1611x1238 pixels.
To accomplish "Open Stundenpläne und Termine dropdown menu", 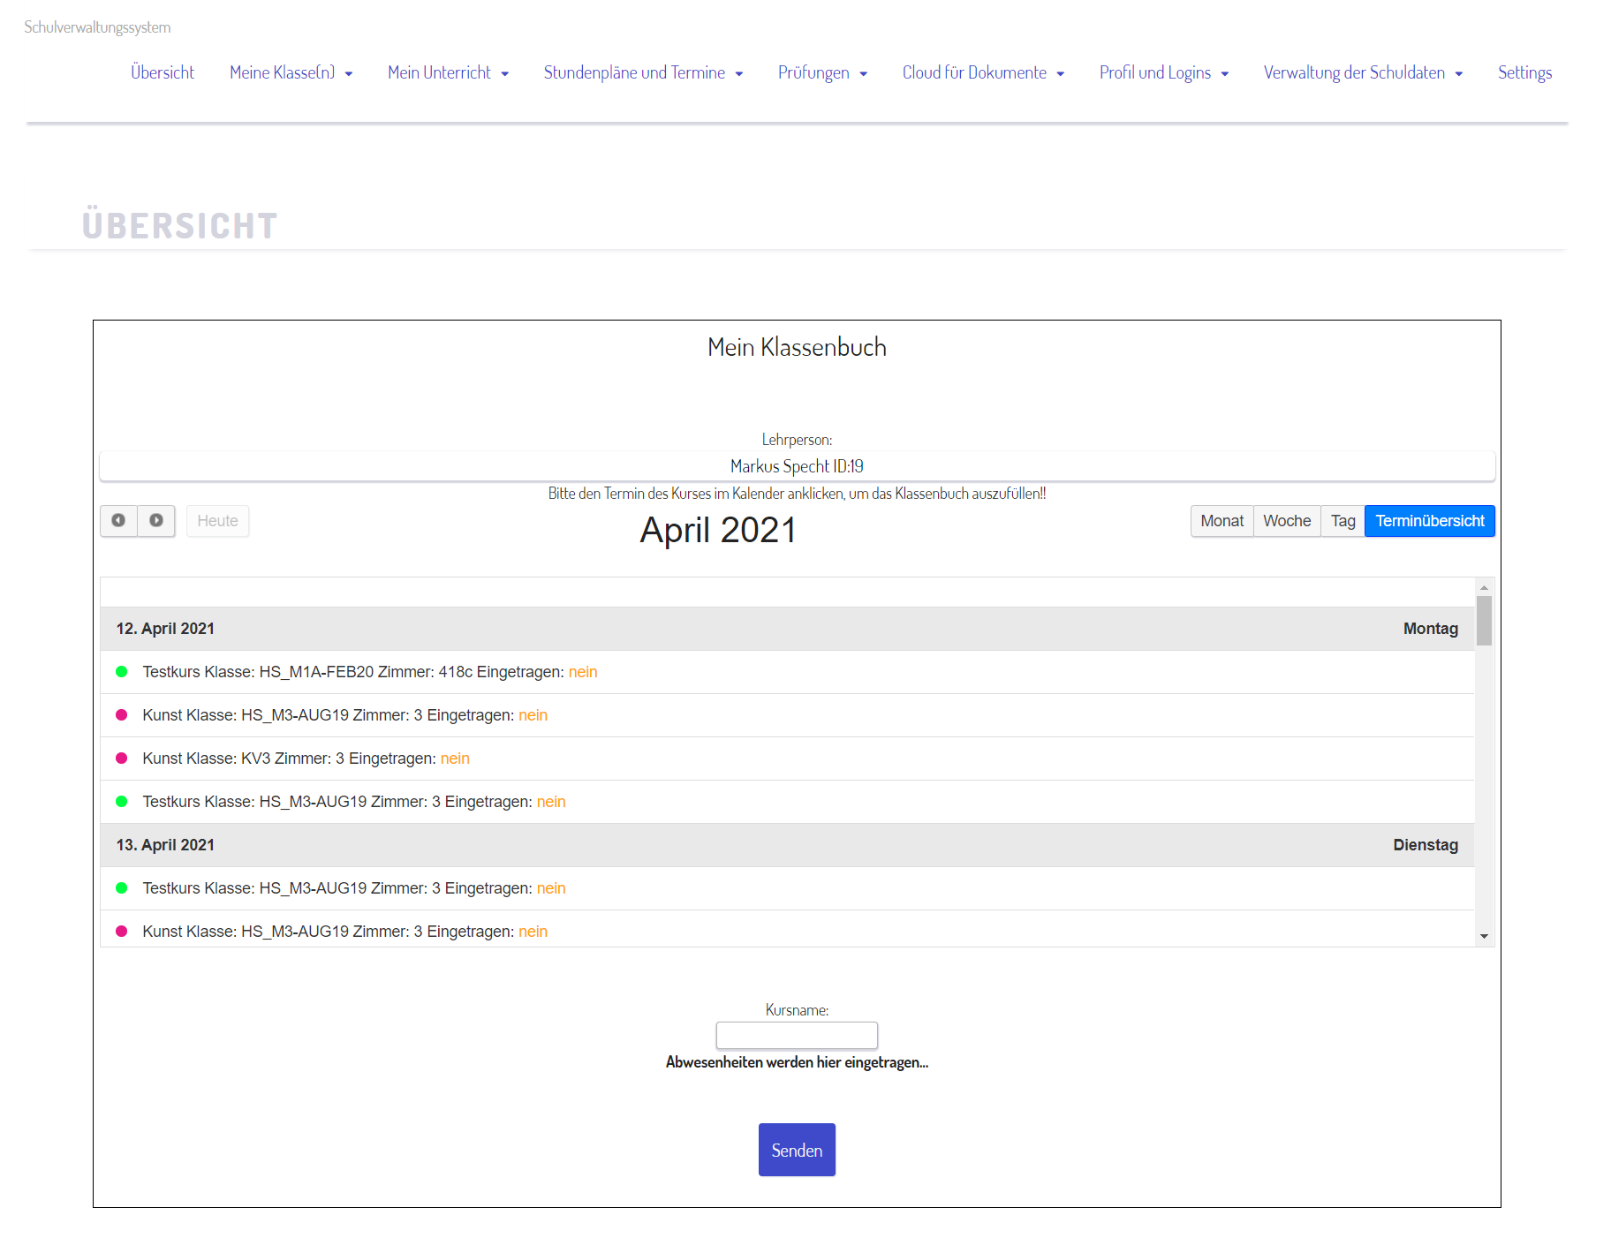I will [643, 72].
